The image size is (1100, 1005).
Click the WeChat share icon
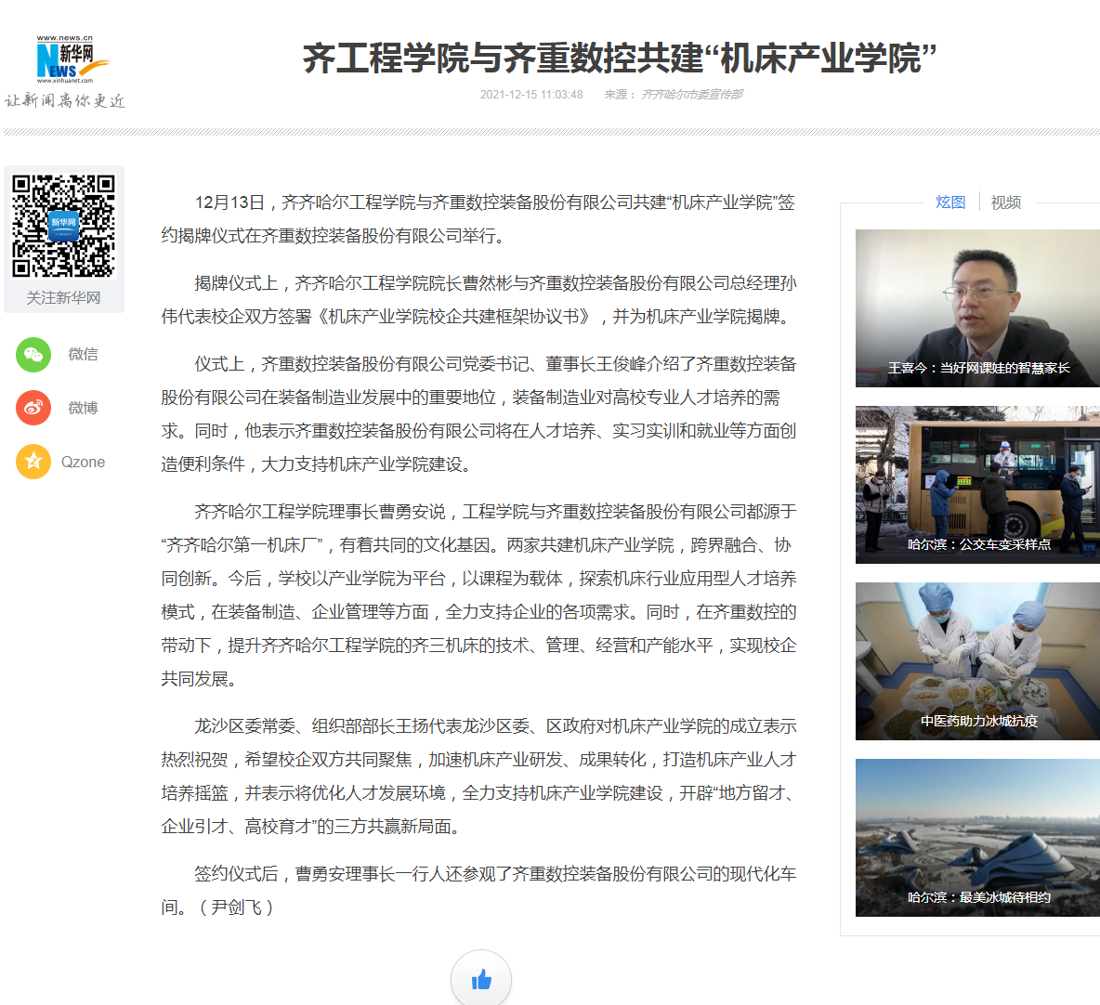(x=33, y=355)
